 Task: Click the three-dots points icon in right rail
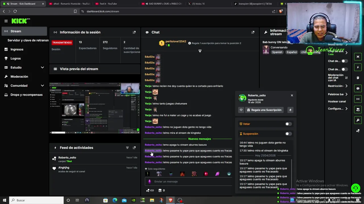click(358, 131)
